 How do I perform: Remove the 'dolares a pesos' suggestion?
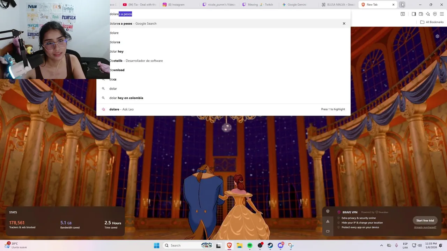[344, 23]
